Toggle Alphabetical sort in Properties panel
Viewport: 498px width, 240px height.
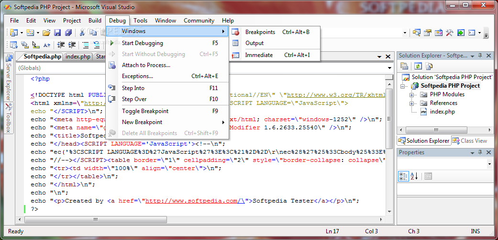[414, 176]
